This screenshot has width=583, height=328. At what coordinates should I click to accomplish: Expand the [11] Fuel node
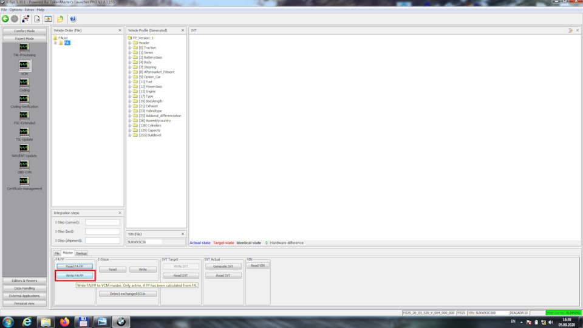(130, 81)
